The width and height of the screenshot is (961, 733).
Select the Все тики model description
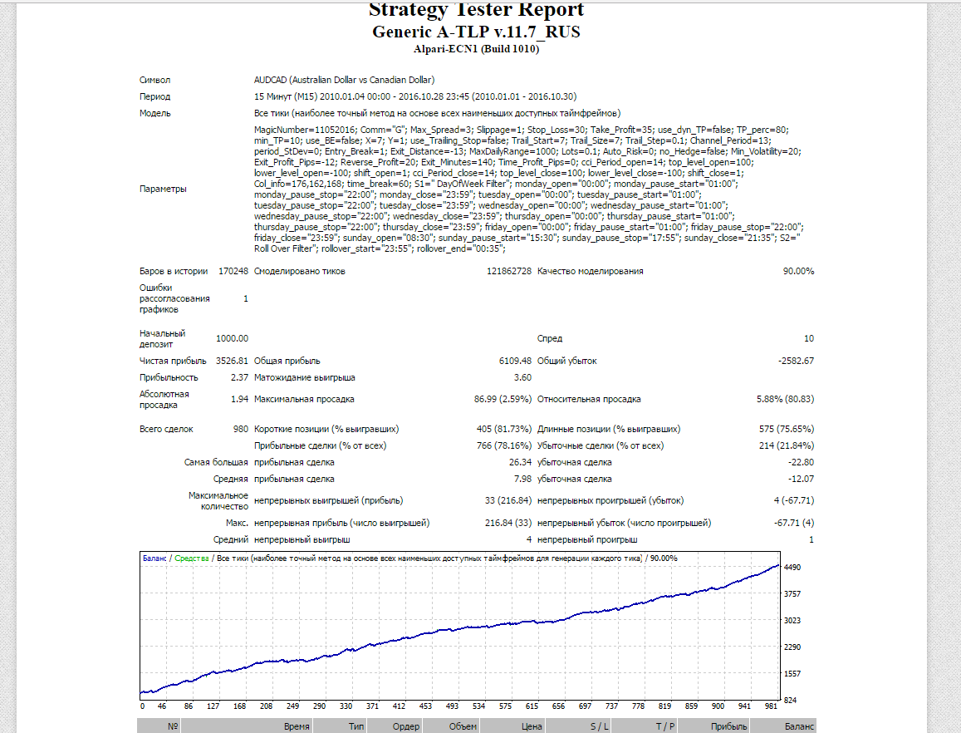point(438,113)
